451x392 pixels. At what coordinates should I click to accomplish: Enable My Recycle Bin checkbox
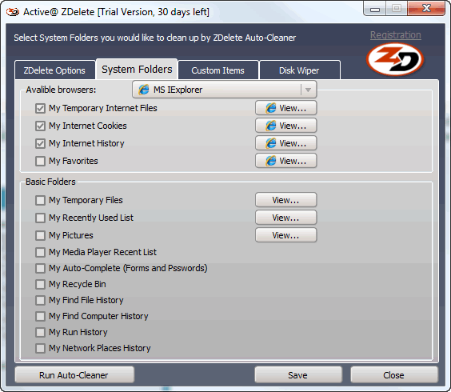pos(40,284)
